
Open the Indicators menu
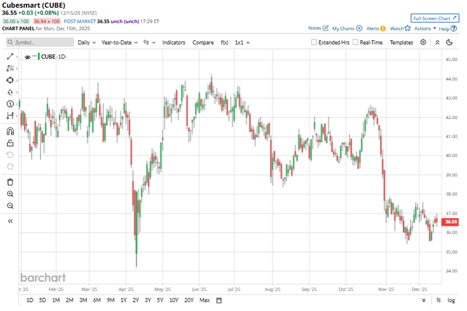tap(174, 43)
